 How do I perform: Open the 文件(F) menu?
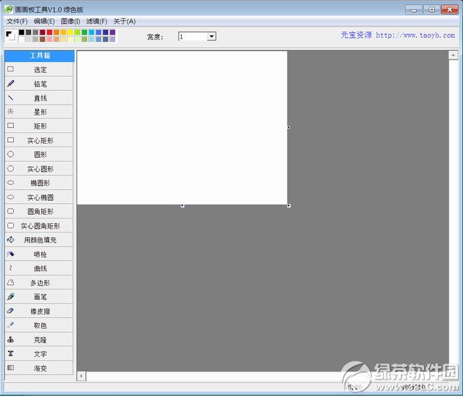(17, 21)
